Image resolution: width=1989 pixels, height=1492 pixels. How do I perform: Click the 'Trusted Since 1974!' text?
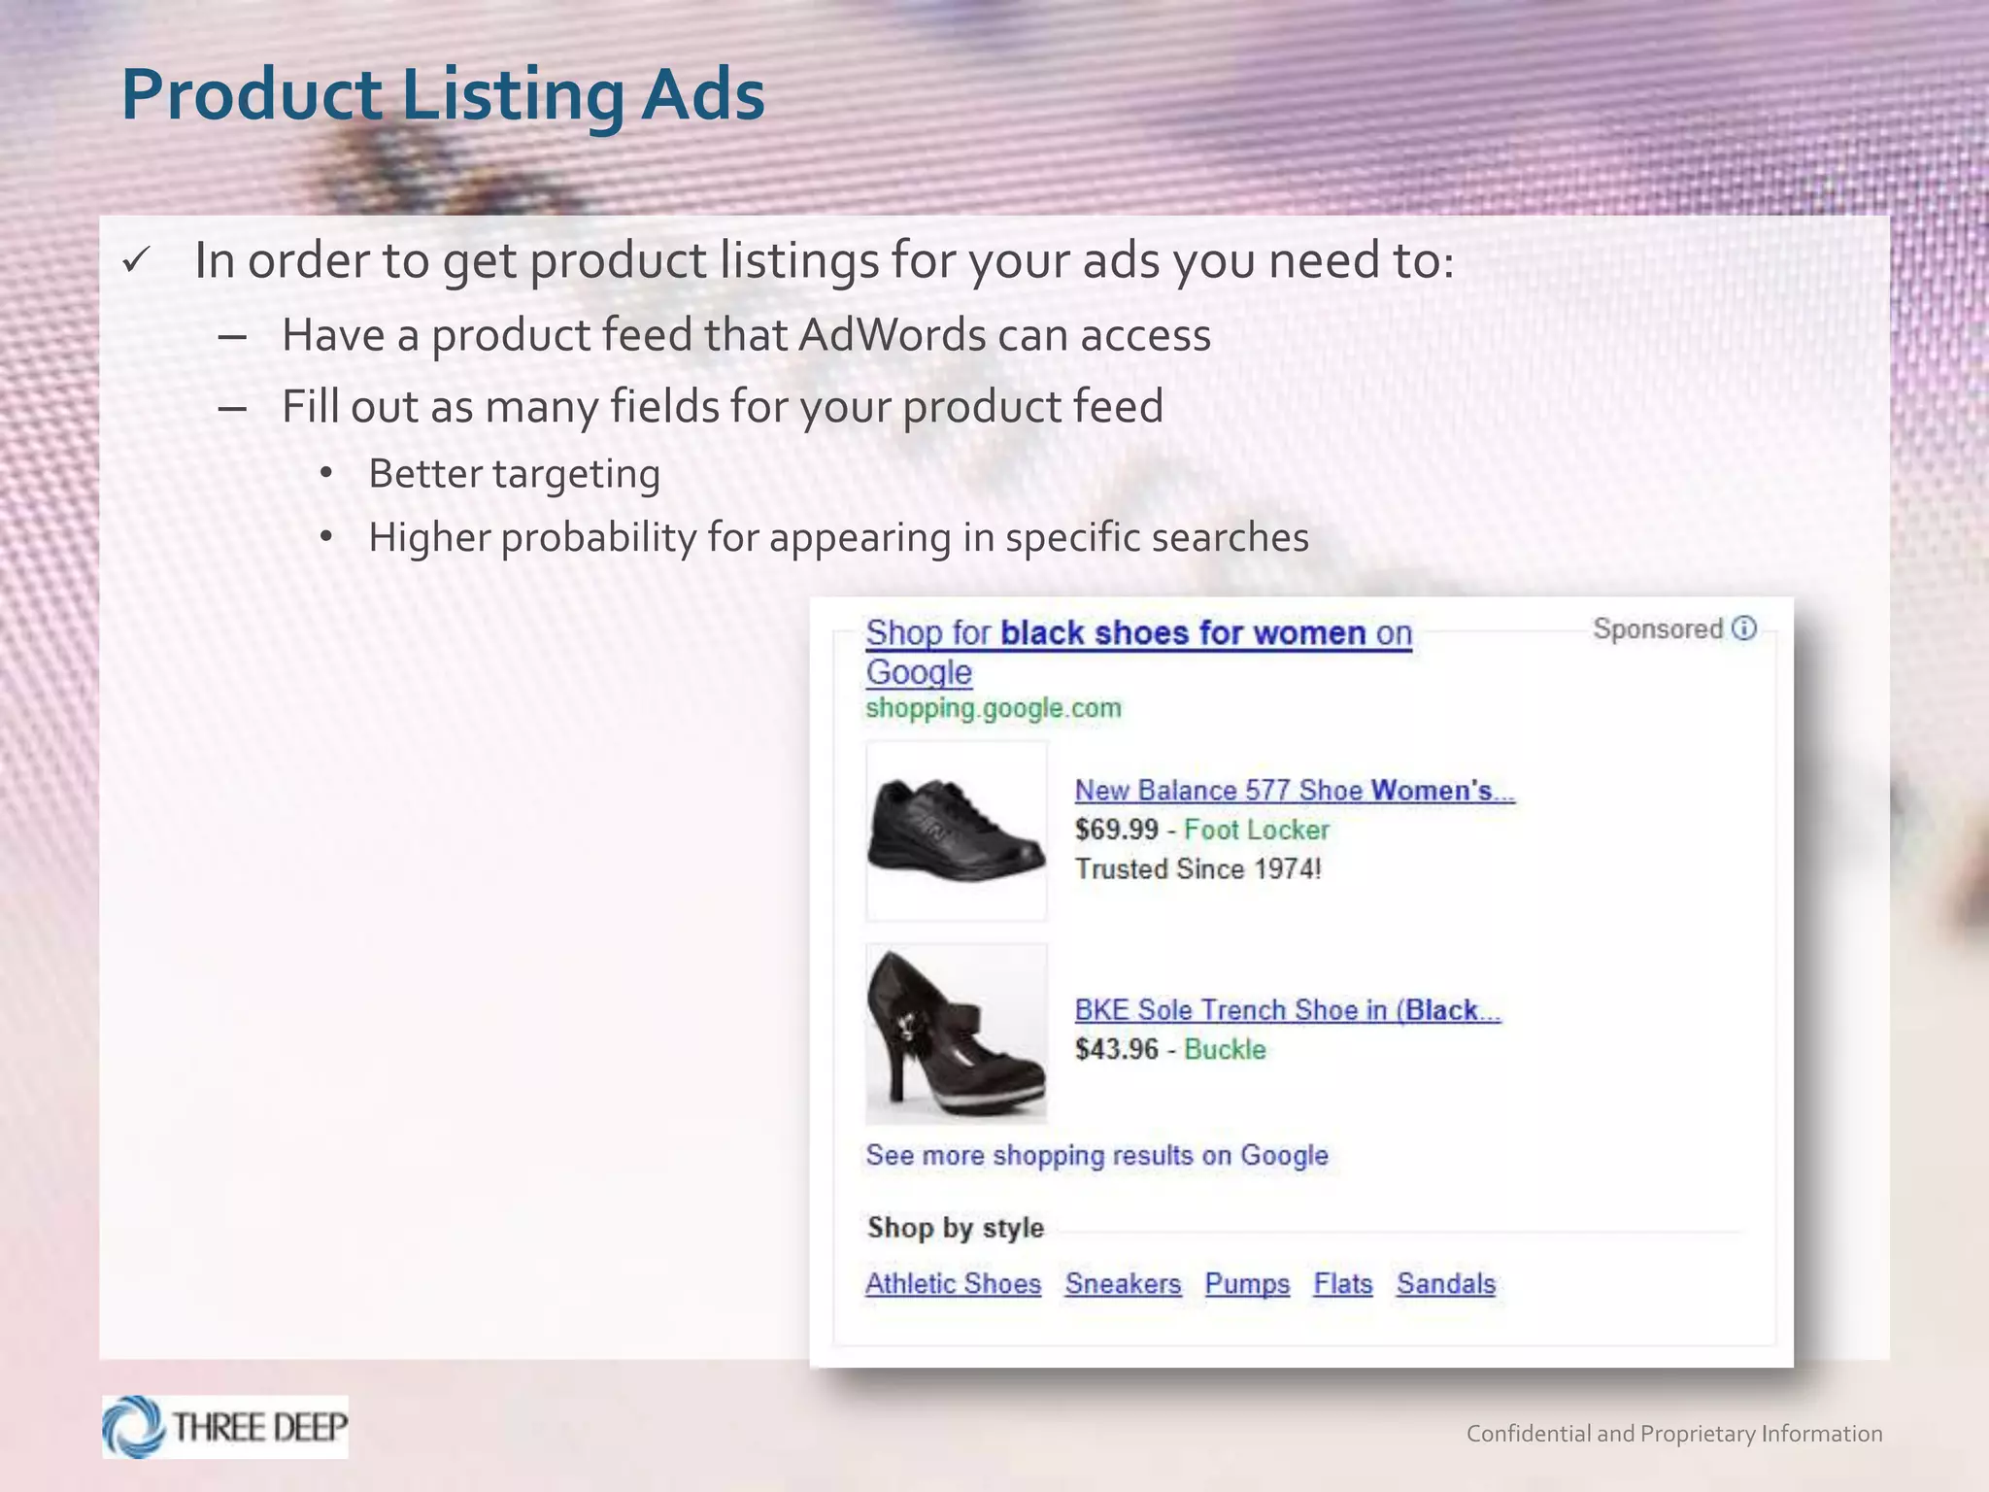(x=1197, y=868)
